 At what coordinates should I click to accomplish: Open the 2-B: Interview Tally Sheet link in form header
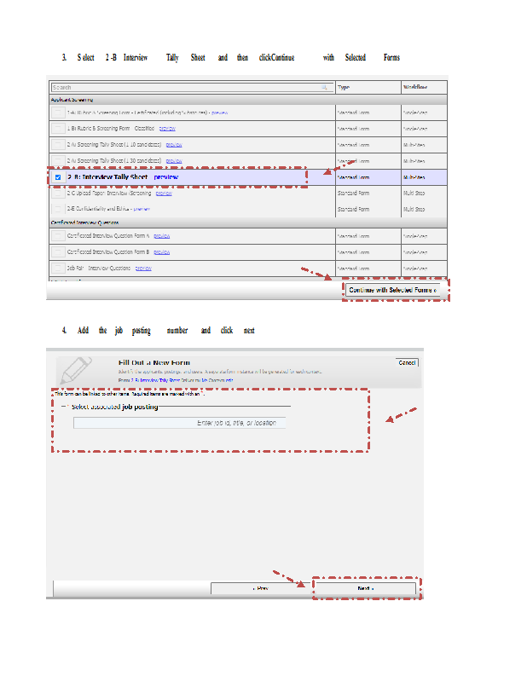tap(155, 380)
